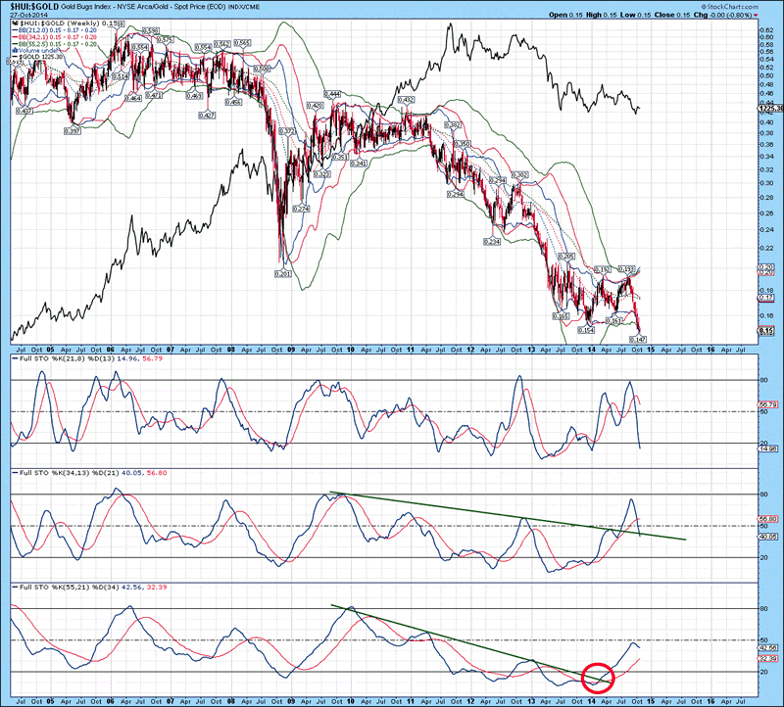Screen dimensions: 784x707
Task: Click the 0.147 low price marker
Action: (x=638, y=339)
